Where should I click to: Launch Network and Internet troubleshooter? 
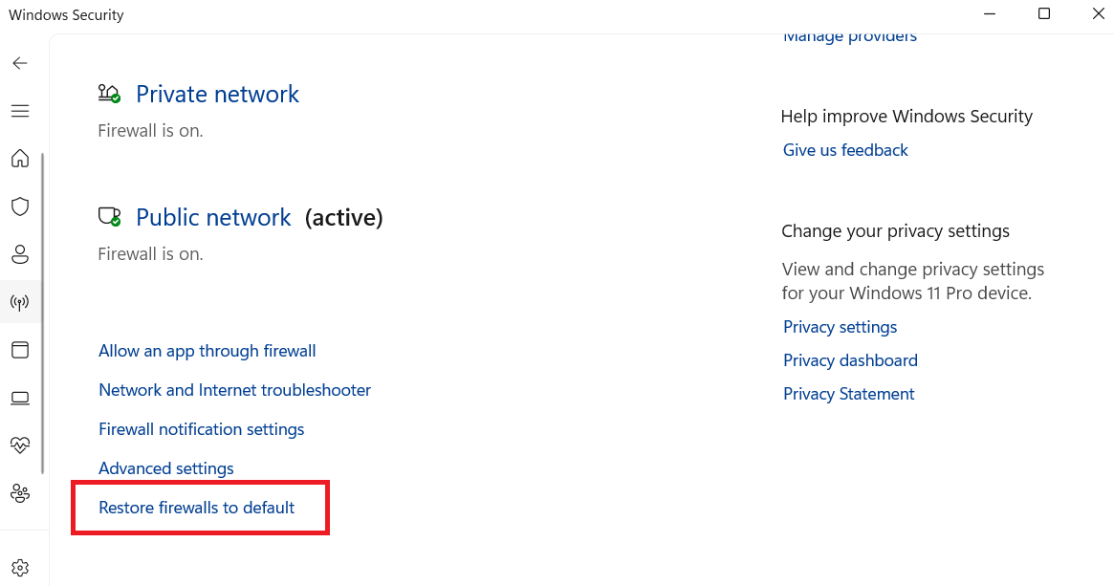[x=234, y=390]
